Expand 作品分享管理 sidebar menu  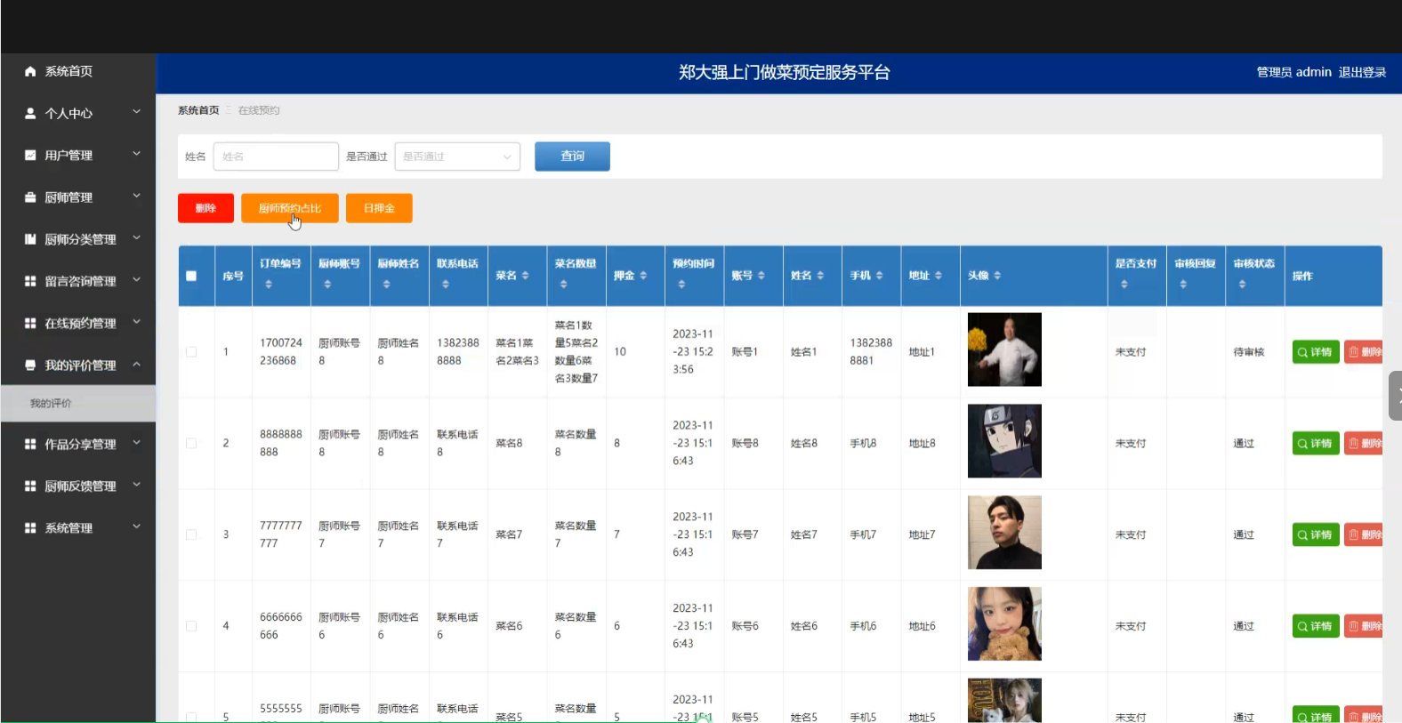[x=136, y=442]
